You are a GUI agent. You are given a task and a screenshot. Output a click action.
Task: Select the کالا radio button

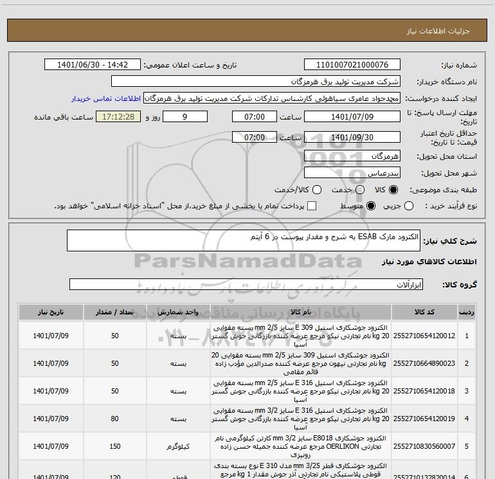pyautogui.click(x=393, y=190)
